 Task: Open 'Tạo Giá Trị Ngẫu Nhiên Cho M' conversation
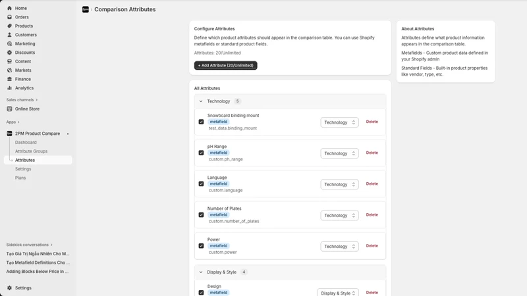click(x=38, y=254)
